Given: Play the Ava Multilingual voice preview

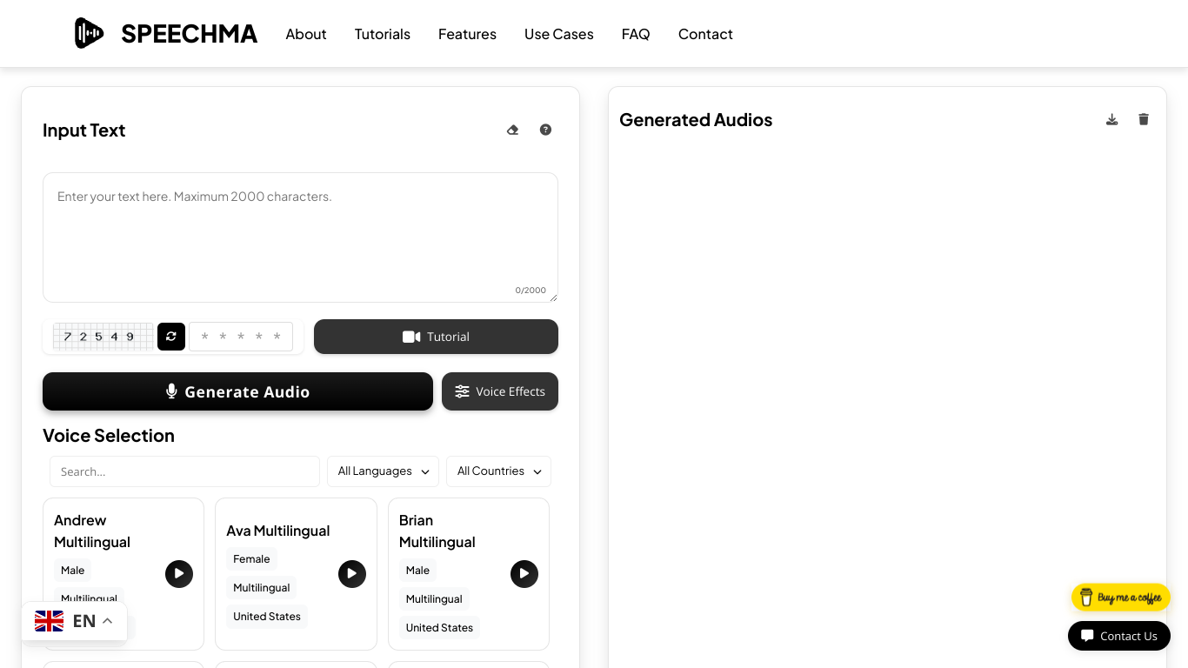Looking at the screenshot, I should pyautogui.click(x=351, y=574).
